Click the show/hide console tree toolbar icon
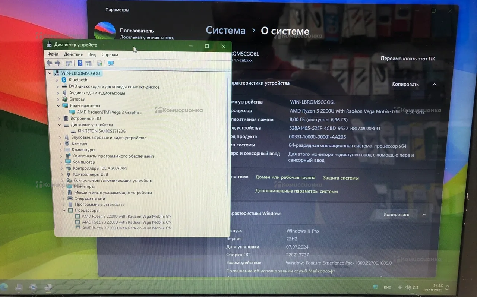 coord(69,63)
